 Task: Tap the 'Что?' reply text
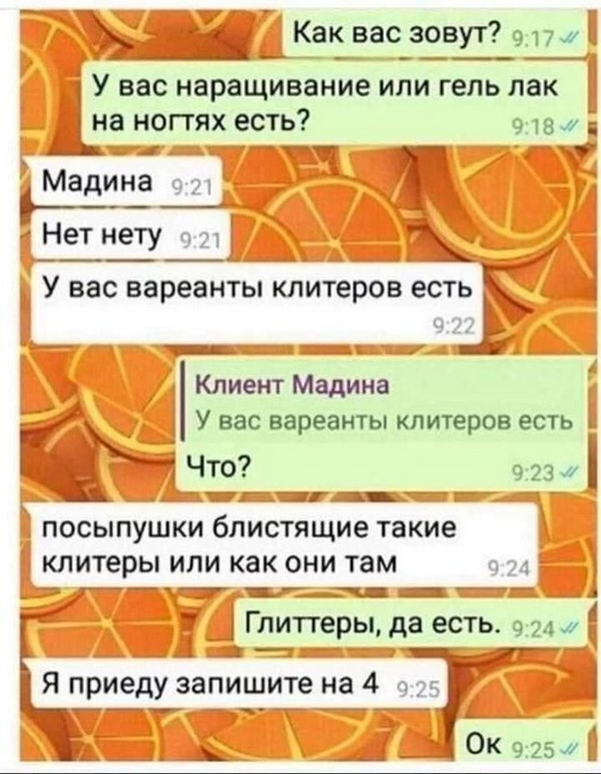(x=216, y=464)
